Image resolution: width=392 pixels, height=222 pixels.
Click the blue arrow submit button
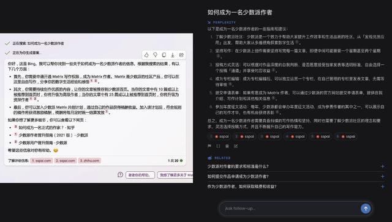coord(366,209)
